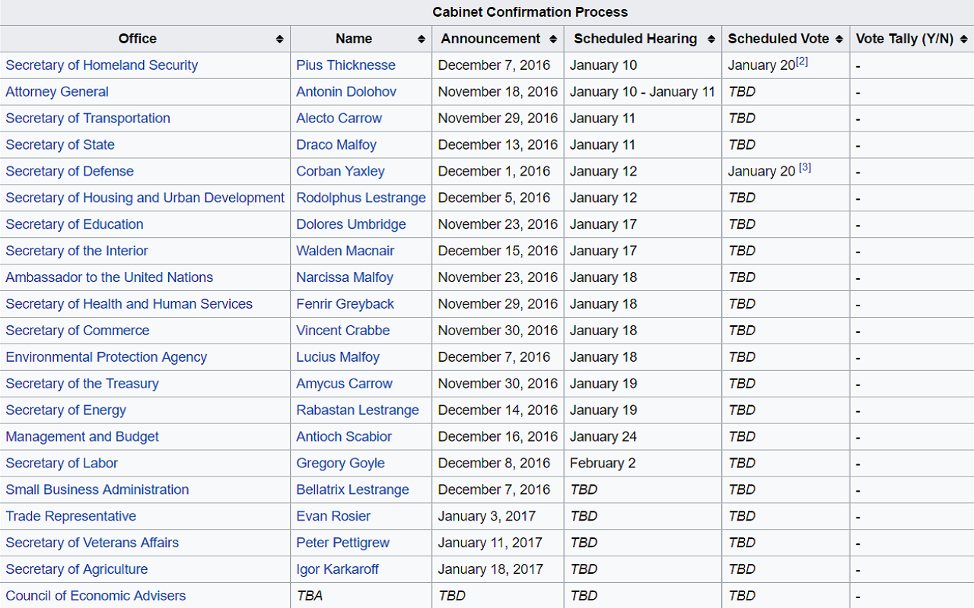Open Lucius Malfoy page
Viewport: 974px width, 608px height.
(x=338, y=357)
